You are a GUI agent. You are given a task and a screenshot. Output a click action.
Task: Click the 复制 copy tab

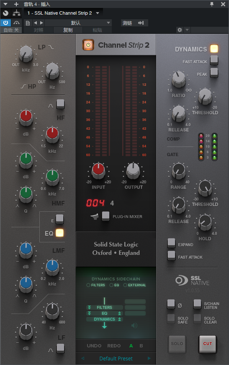coord(68,30)
